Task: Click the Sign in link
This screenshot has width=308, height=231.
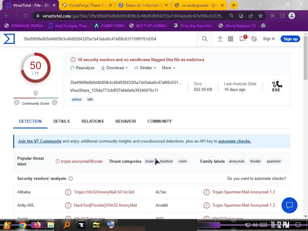Action: (x=269, y=39)
